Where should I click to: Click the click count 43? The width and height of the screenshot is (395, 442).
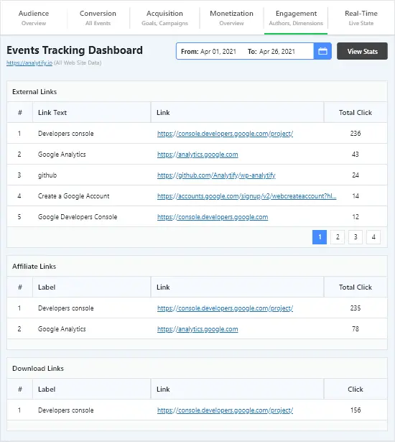355,155
